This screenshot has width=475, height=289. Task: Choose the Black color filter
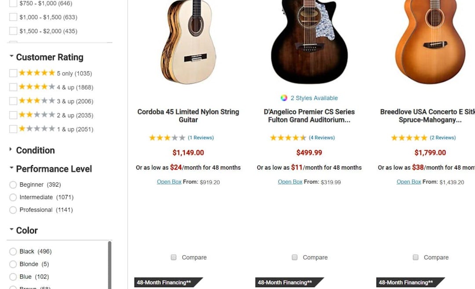[13, 251]
